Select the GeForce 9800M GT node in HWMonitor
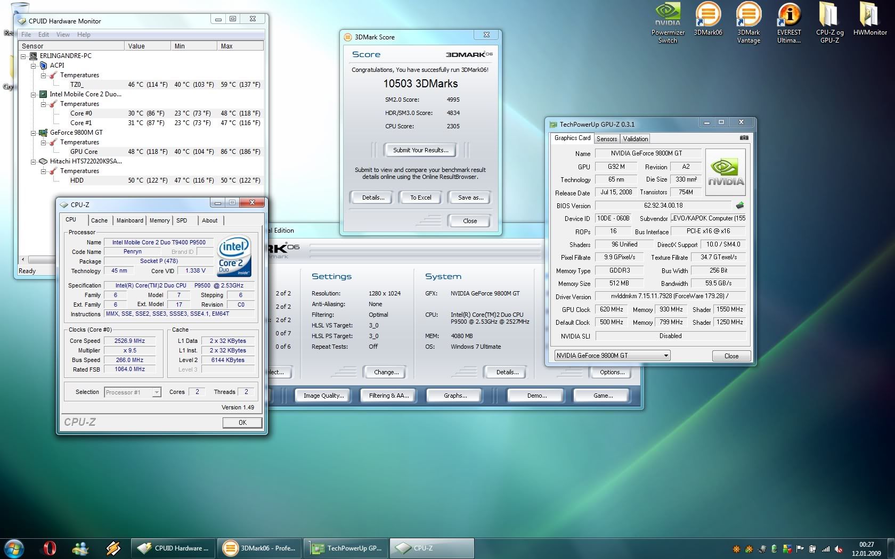This screenshot has height=559, width=895. click(76, 133)
